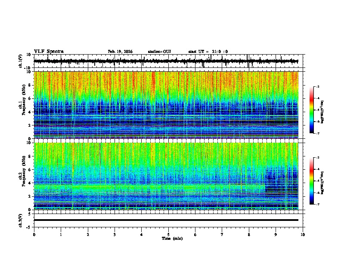Click the time axis tick label '5'
This screenshot has height=263, width=341.
pos(168,235)
